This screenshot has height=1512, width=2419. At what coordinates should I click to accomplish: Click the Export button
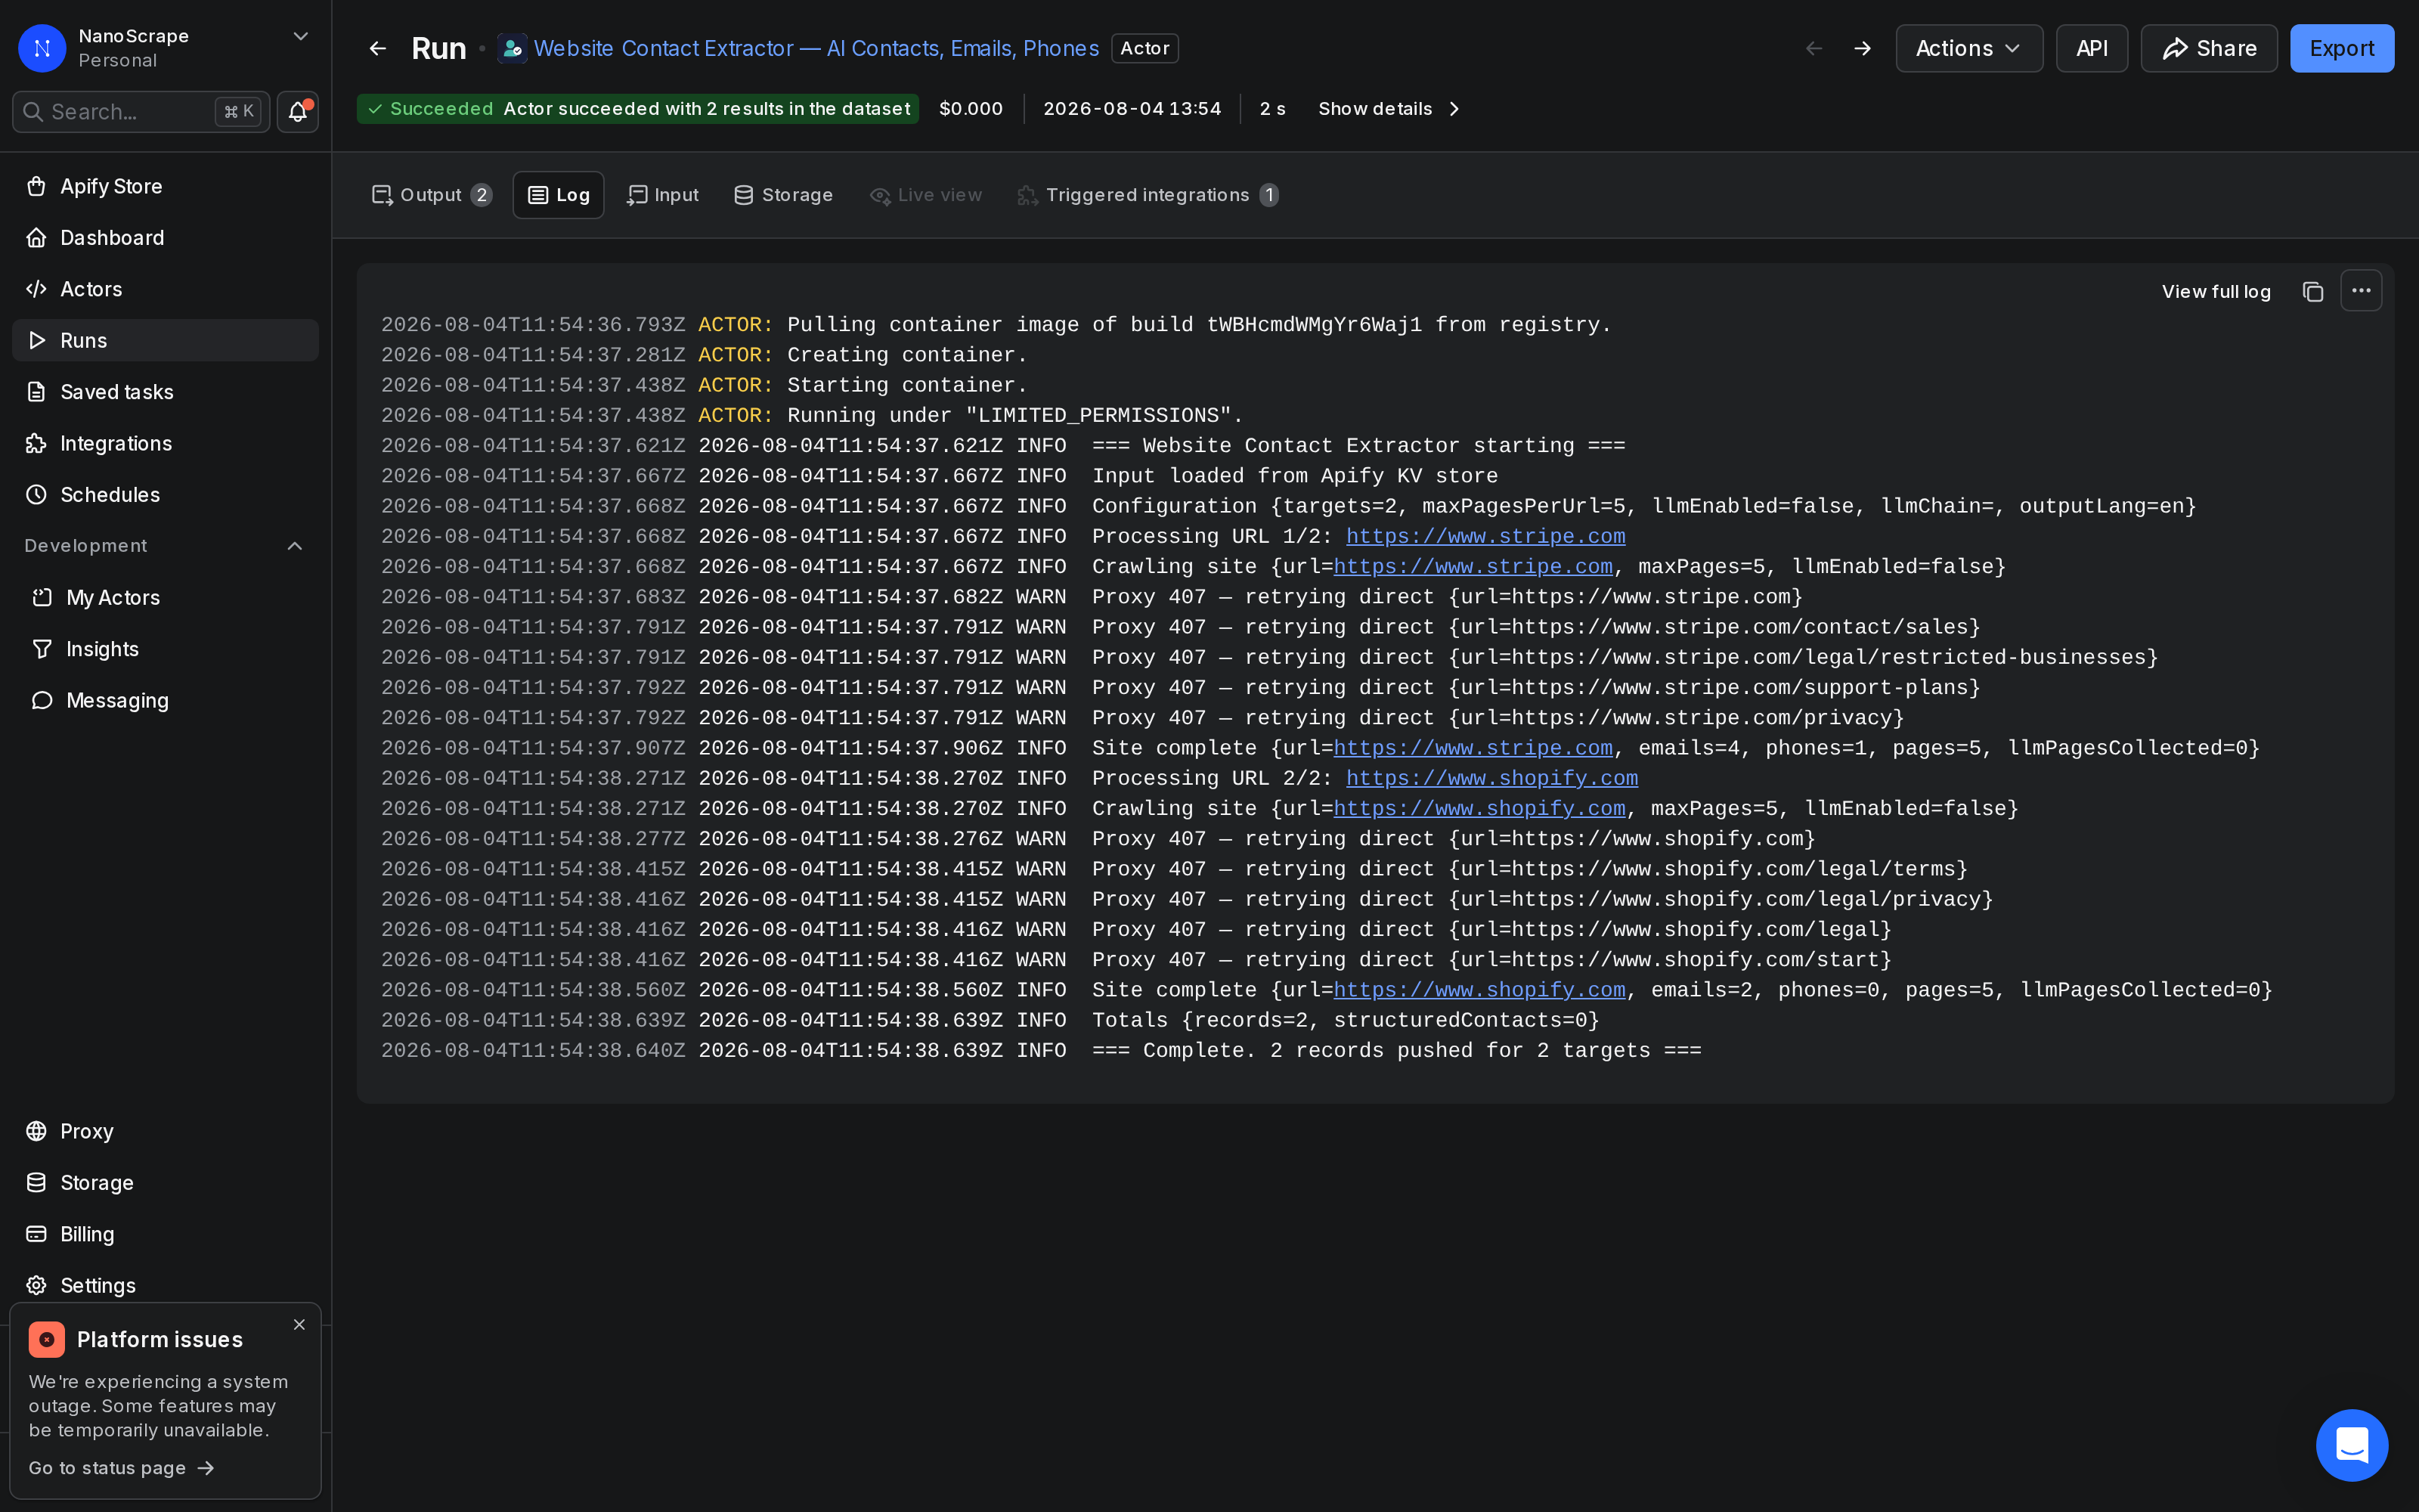[2341, 48]
